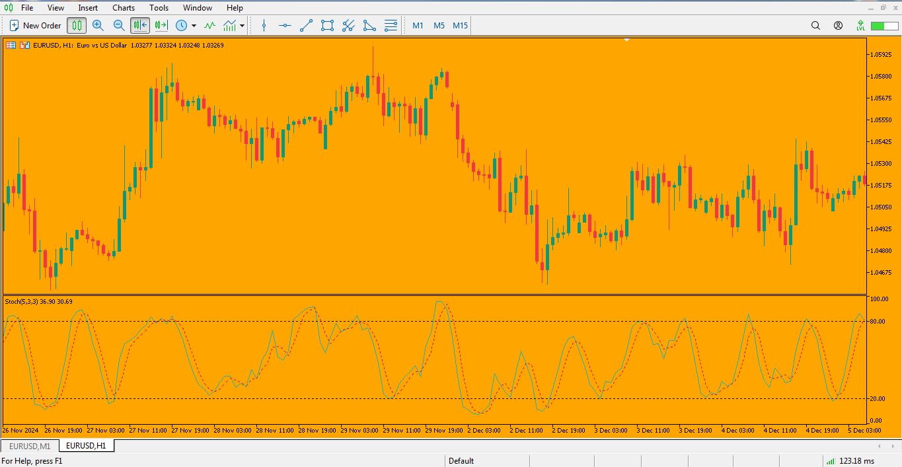Open the Default profile selector in status bar
902x467 pixels.
[x=461, y=461]
